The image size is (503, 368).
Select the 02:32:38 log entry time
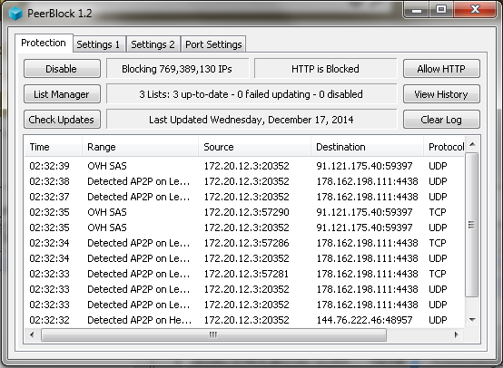pos(49,181)
